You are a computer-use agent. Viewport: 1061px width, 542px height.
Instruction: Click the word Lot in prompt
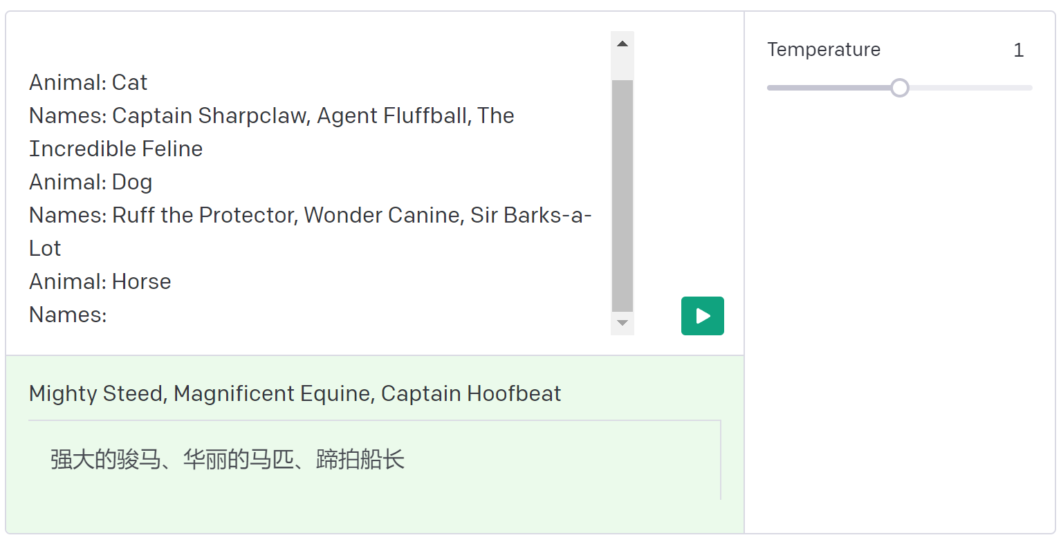tap(45, 249)
